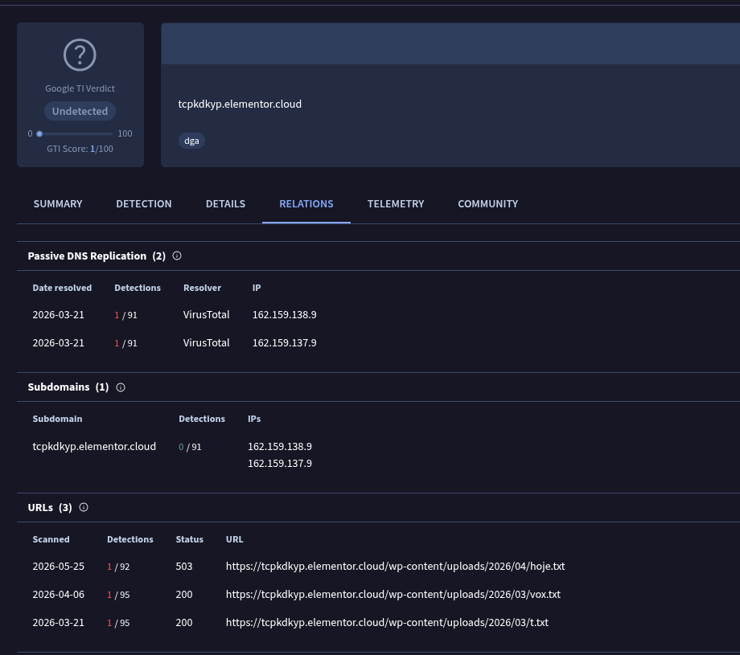740x655 pixels.
Task: Click the URLs (3) heading
Action: (x=50, y=507)
